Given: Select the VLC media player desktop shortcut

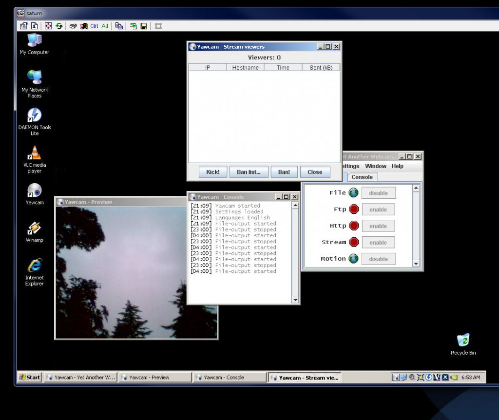Looking at the screenshot, I should tap(35, 159).
